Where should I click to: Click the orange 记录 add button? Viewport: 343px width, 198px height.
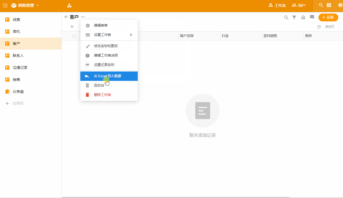click(328, 17)
